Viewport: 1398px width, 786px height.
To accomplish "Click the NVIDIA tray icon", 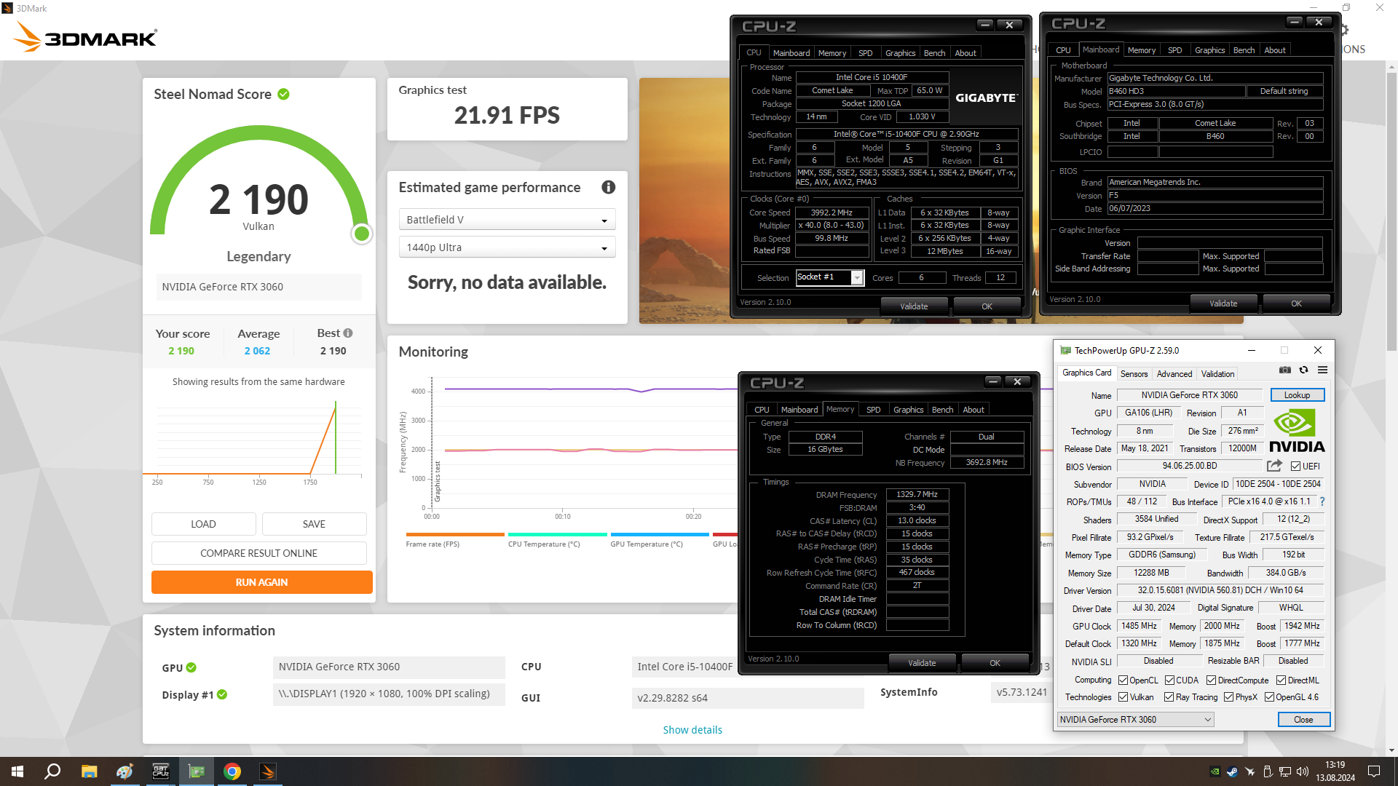I will click(1215, 771).
